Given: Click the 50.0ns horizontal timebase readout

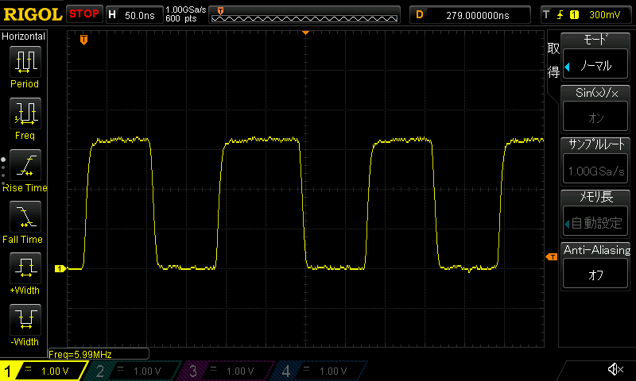Looking at the screenshot, I should [134, 15].
